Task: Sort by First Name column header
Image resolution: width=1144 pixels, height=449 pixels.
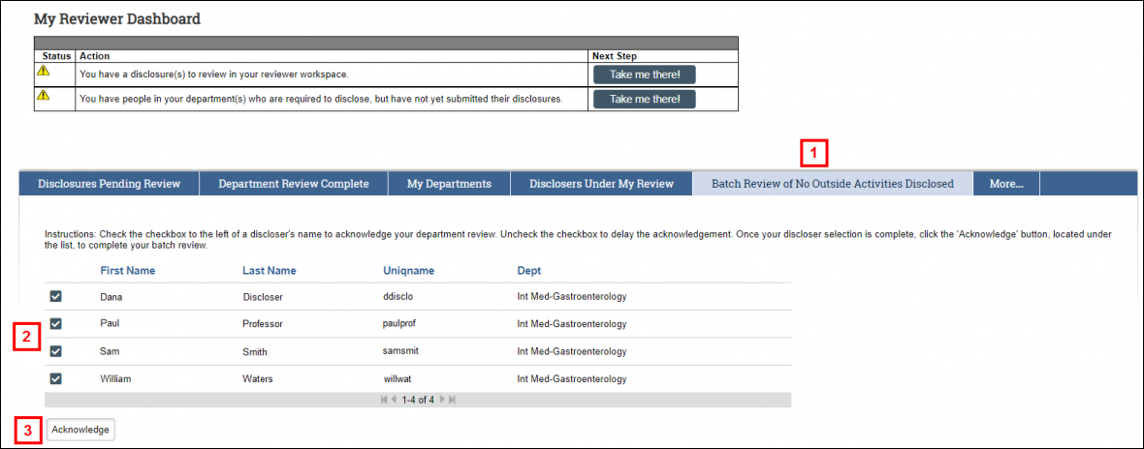Action: pos(128,271)
